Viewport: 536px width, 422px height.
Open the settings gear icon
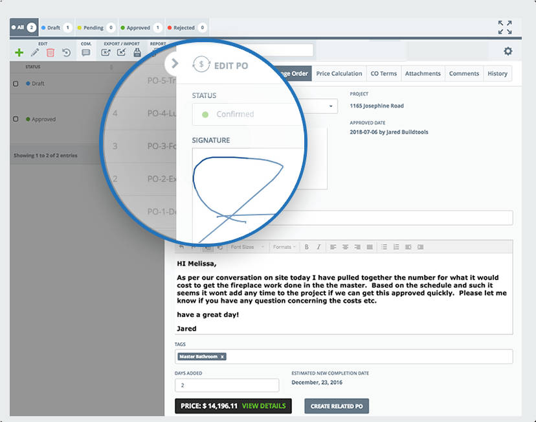508,51
